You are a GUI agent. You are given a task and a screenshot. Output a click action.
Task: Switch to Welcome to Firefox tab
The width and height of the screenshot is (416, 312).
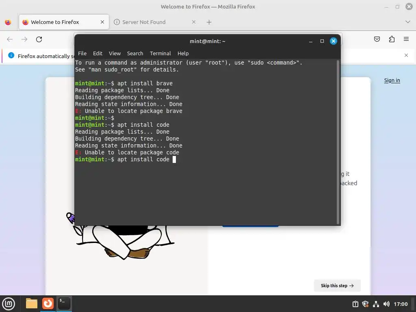click(x=64, y=22)
